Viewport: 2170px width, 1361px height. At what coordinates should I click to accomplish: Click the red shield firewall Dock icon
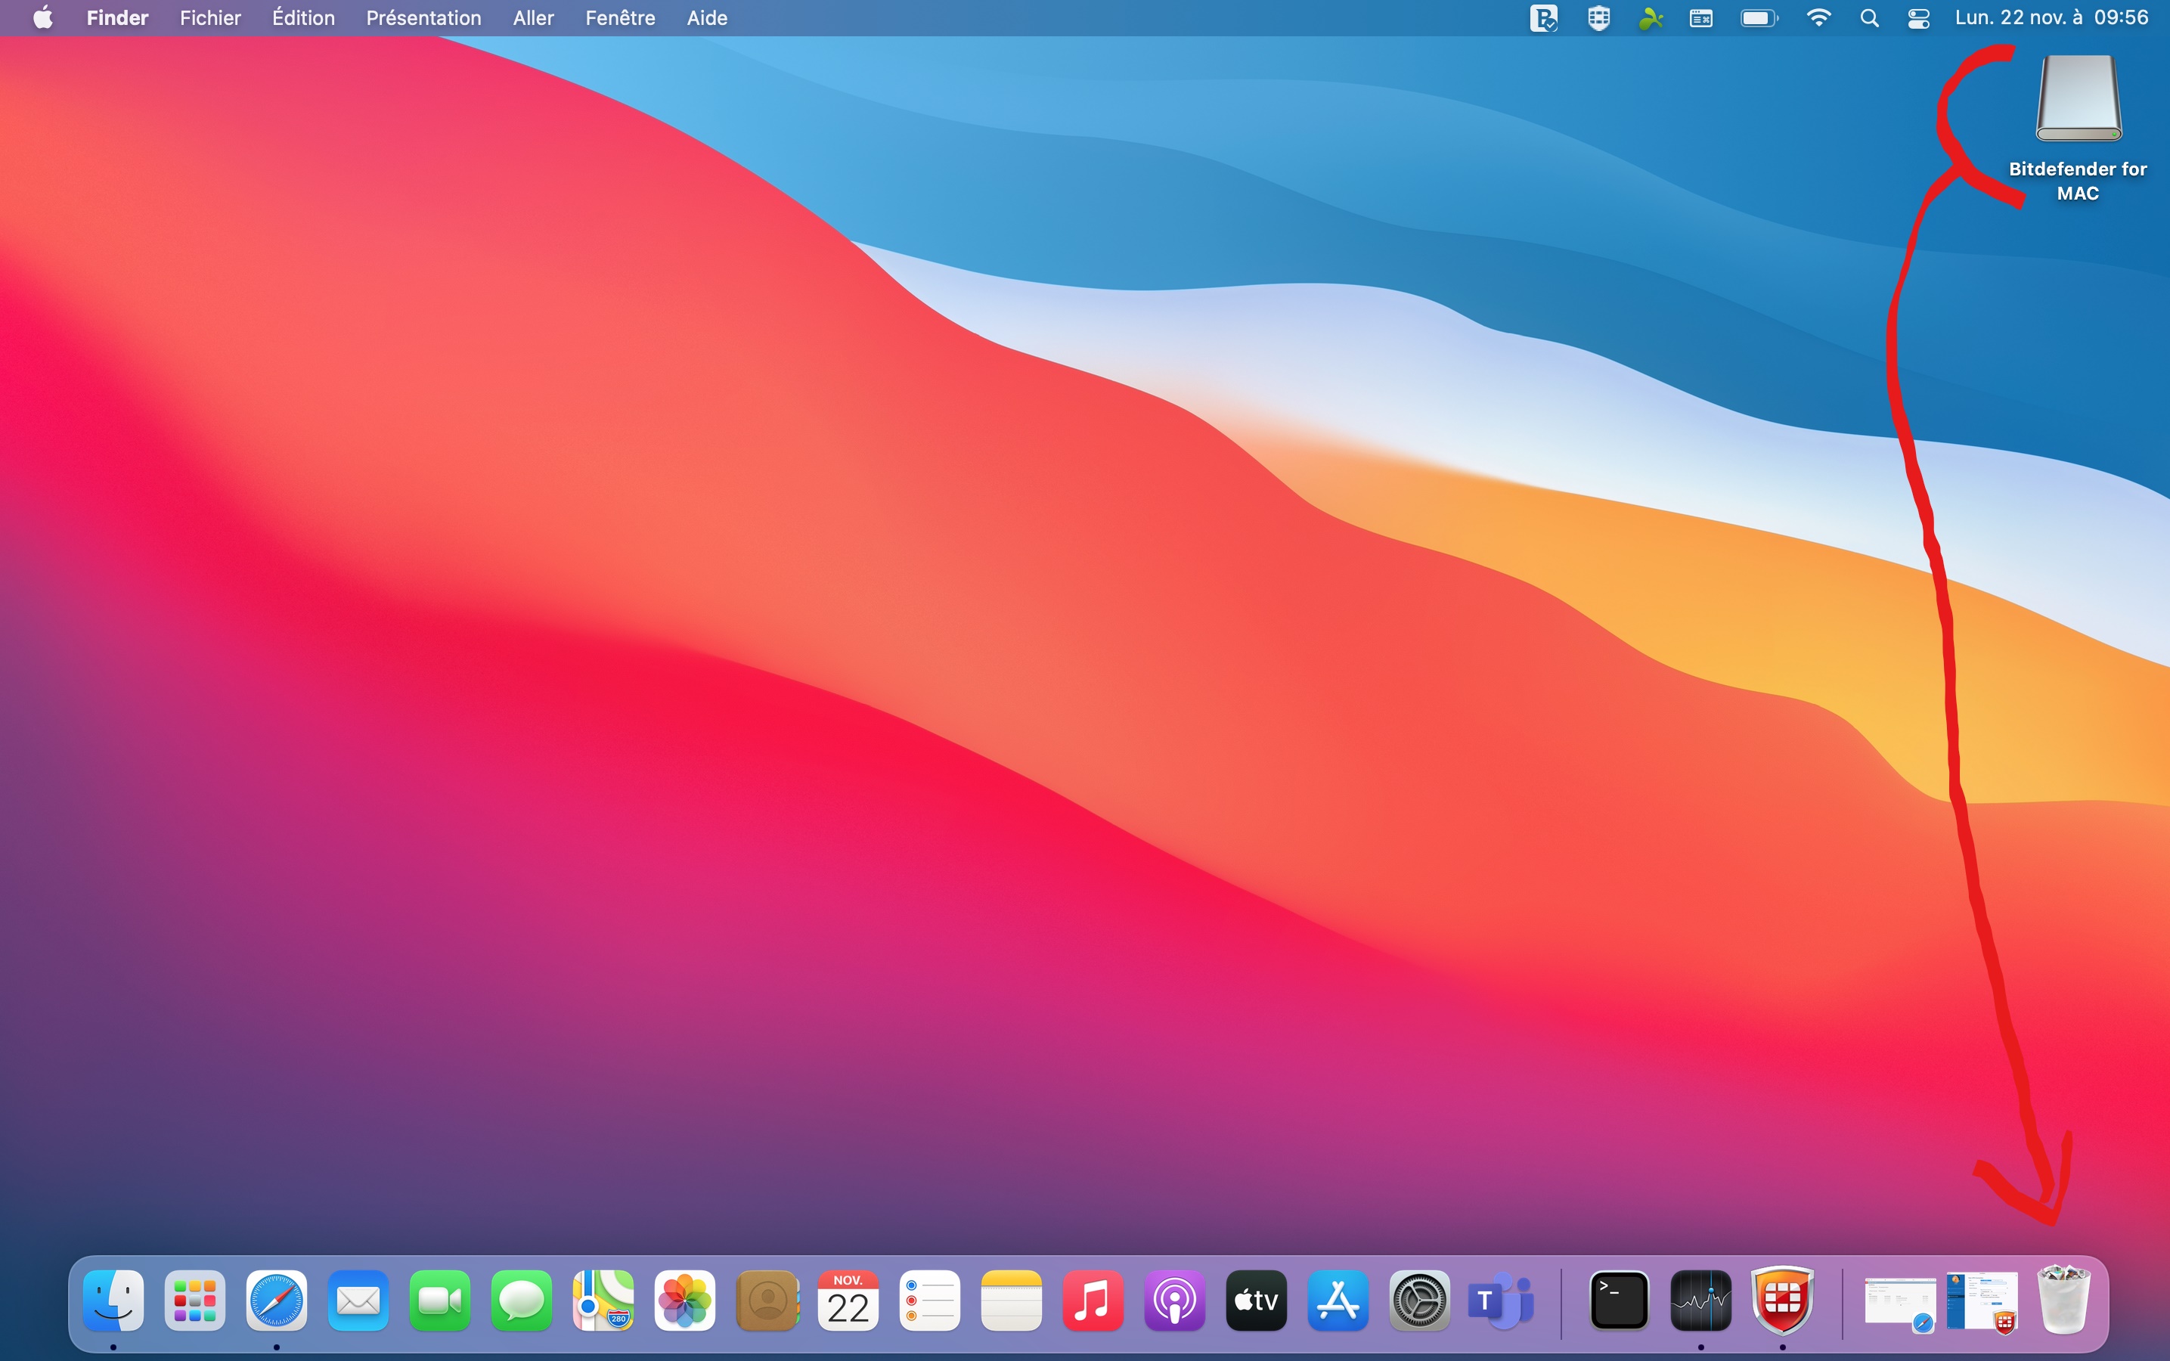pos(1782,1301)
